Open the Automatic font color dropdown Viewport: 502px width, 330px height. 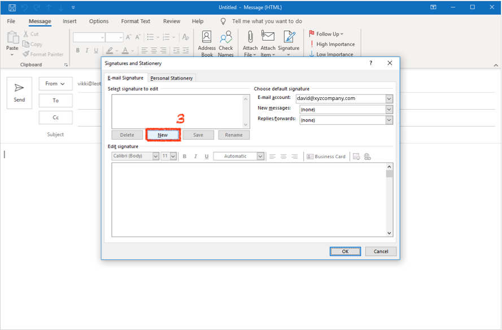coord(260,157)
